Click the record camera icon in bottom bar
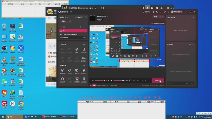 pos(142,81)
